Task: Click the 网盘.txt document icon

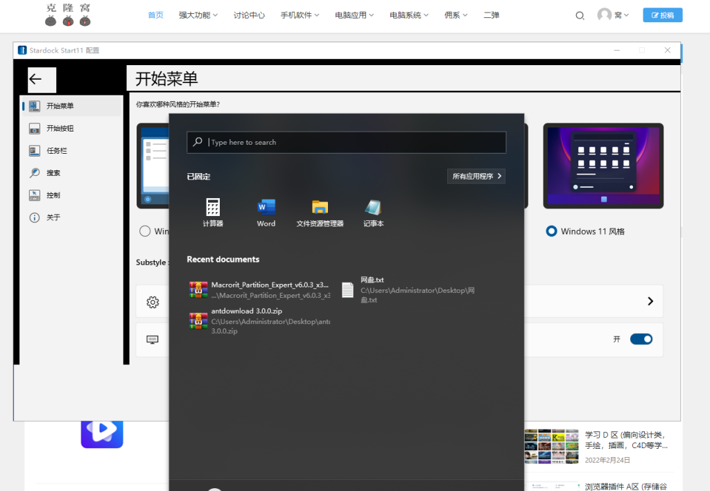Action: coord(347,289)
